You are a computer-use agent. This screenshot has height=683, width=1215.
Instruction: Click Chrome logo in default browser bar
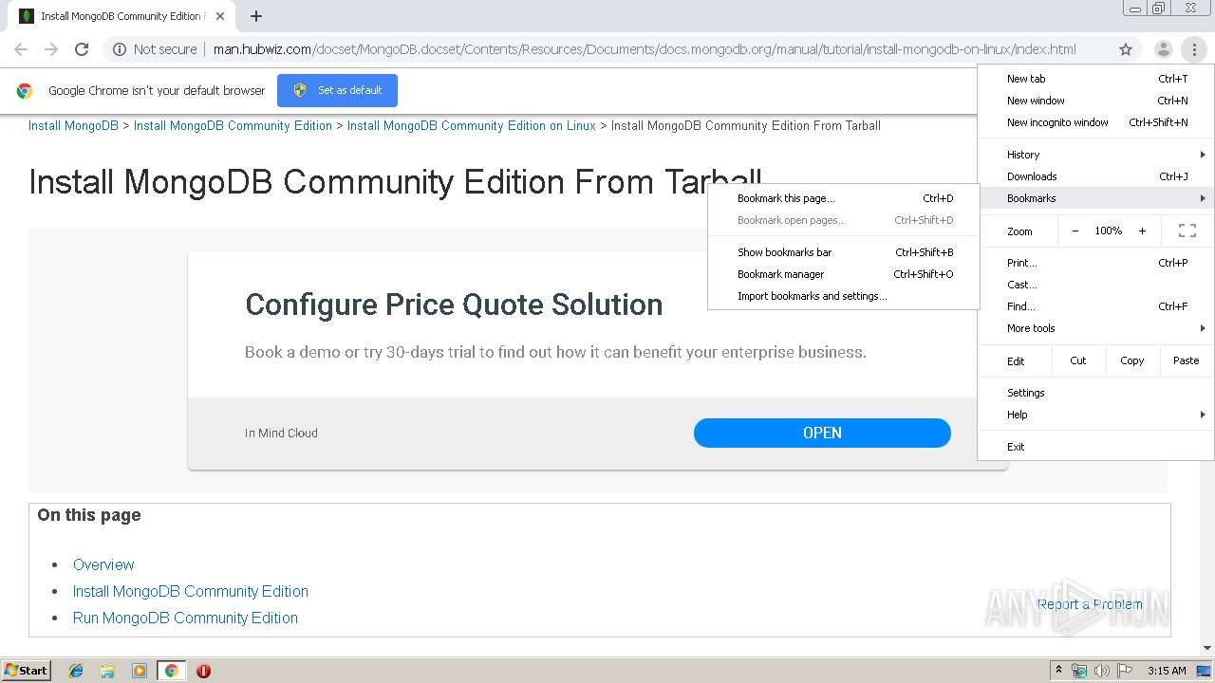click(x=25, y=90)
